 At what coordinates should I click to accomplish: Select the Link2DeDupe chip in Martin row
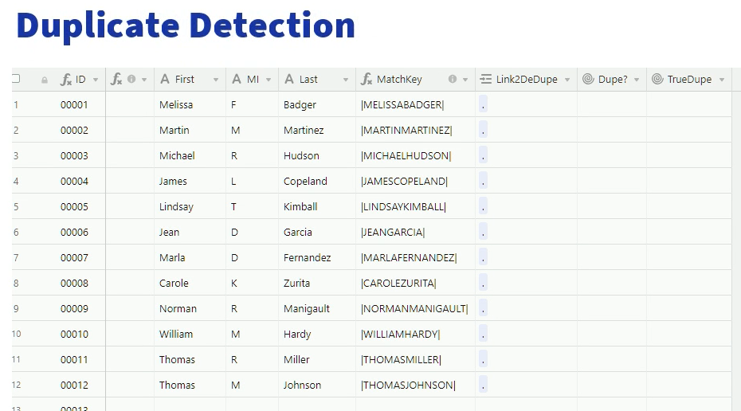point(483,130)
